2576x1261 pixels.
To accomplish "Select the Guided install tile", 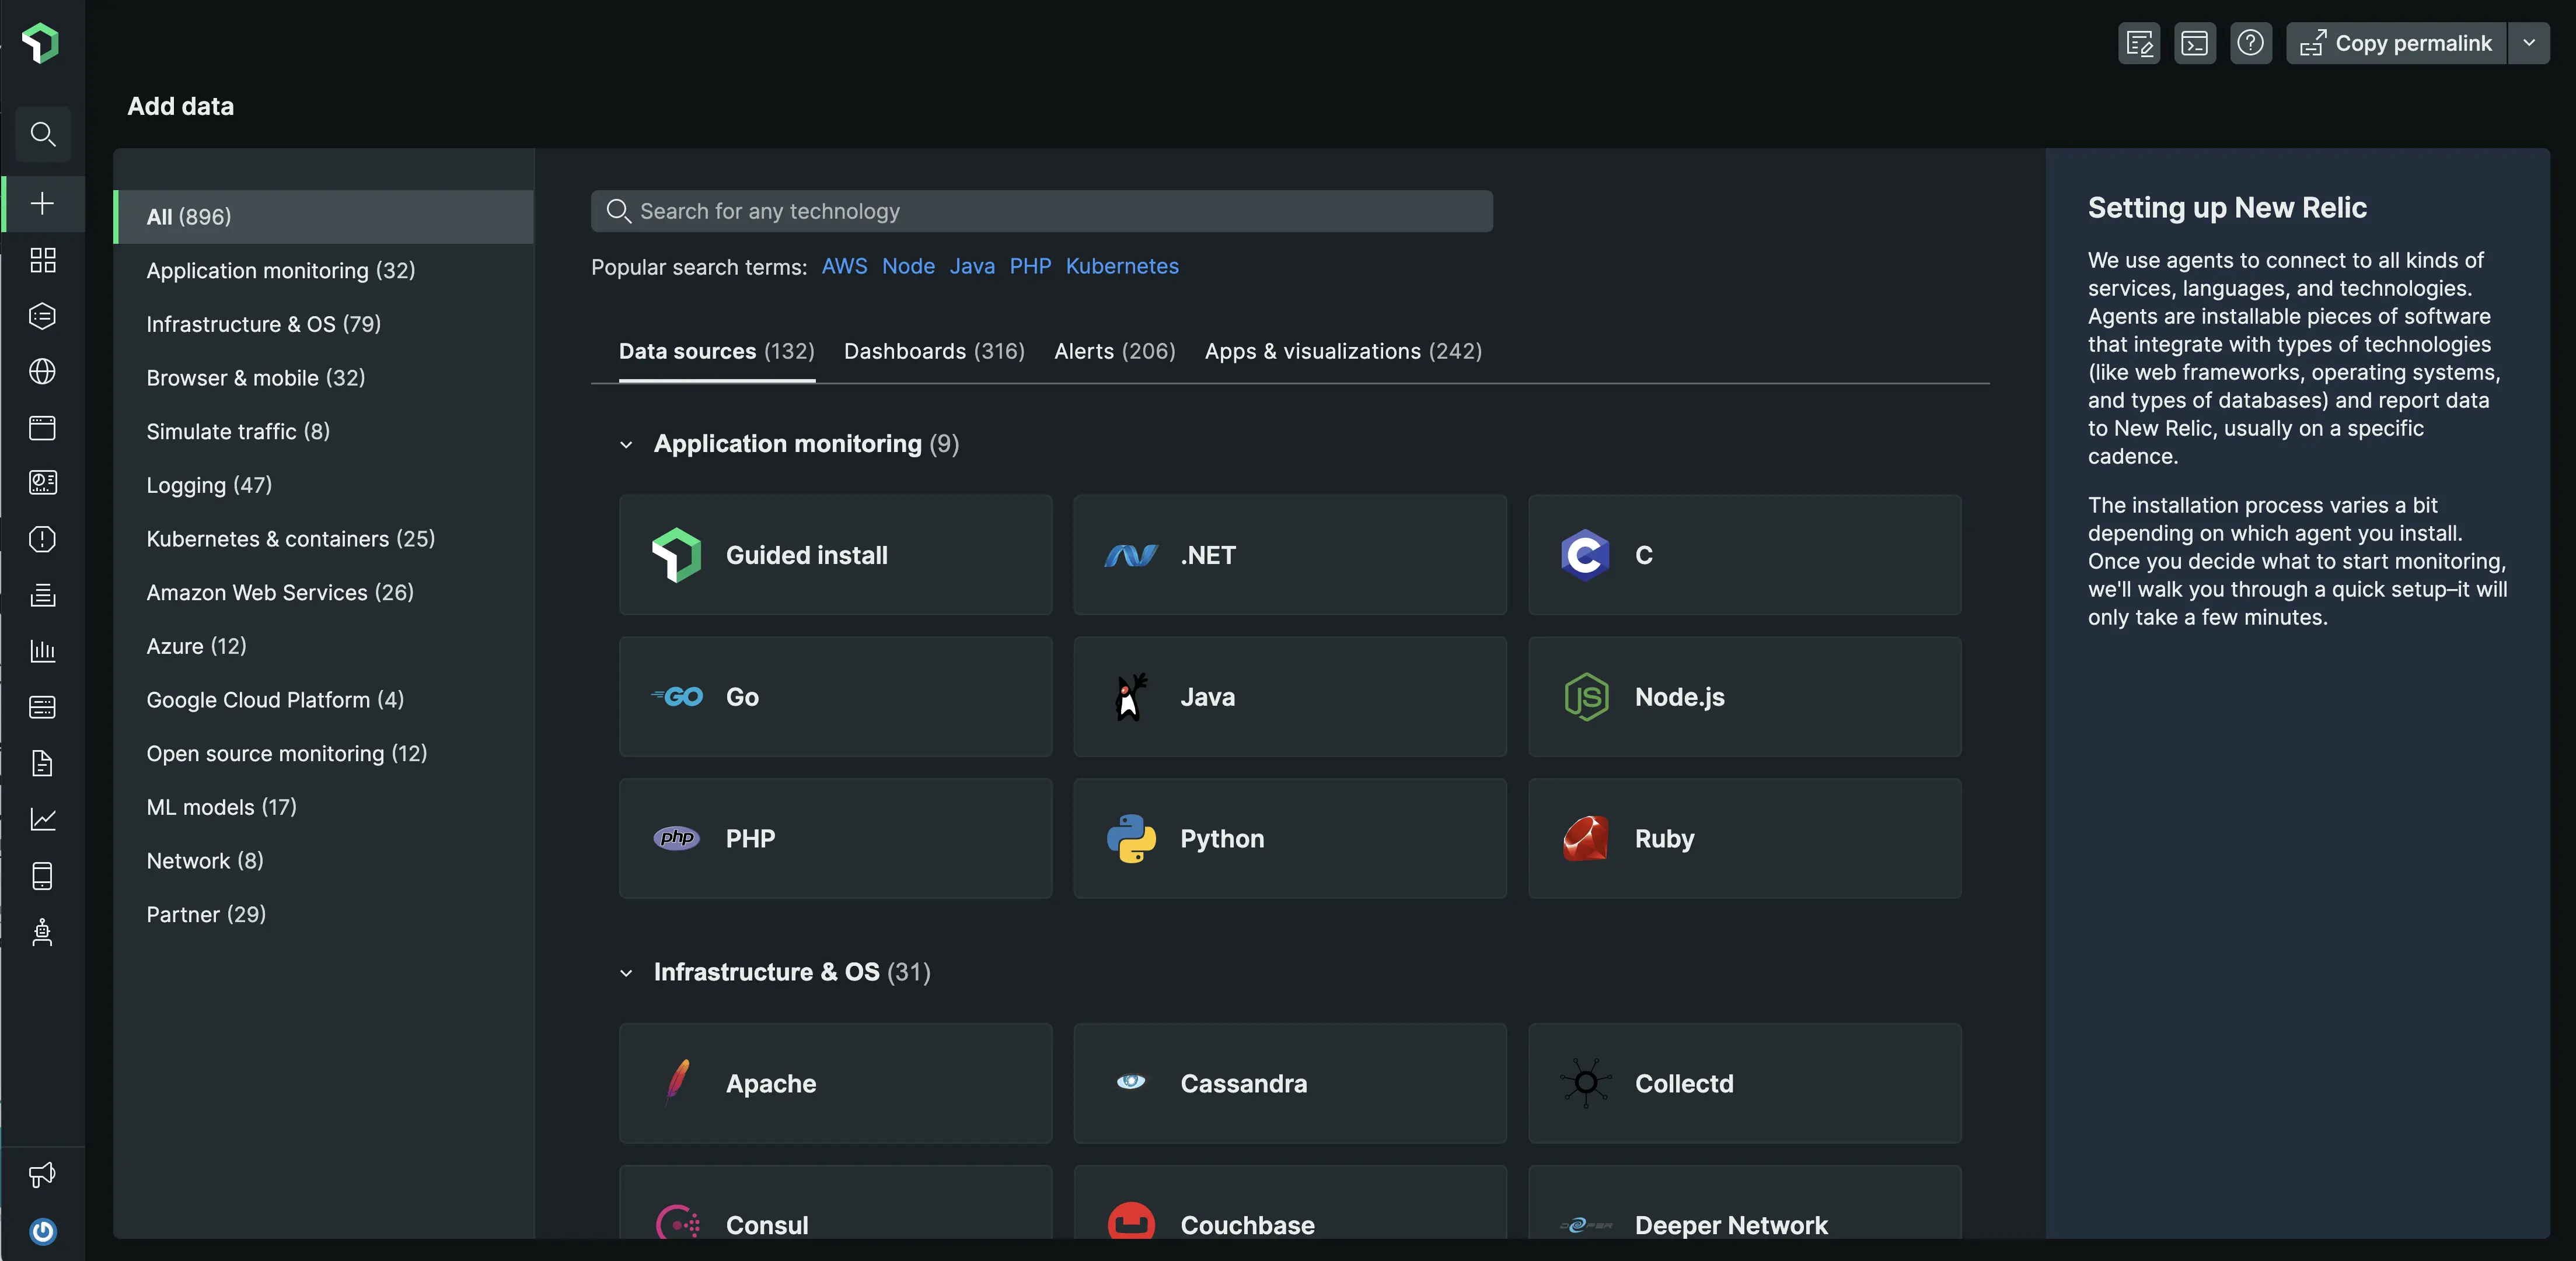I will point(836,556).
